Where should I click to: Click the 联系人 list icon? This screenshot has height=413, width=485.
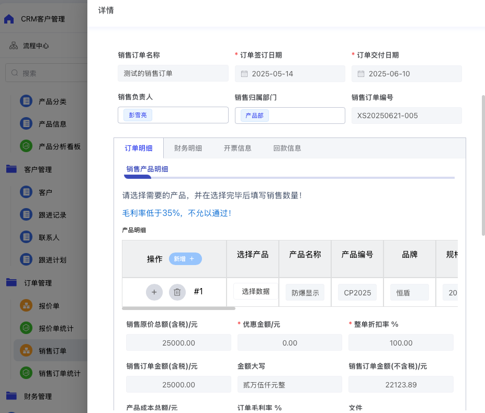pos(26,237)
